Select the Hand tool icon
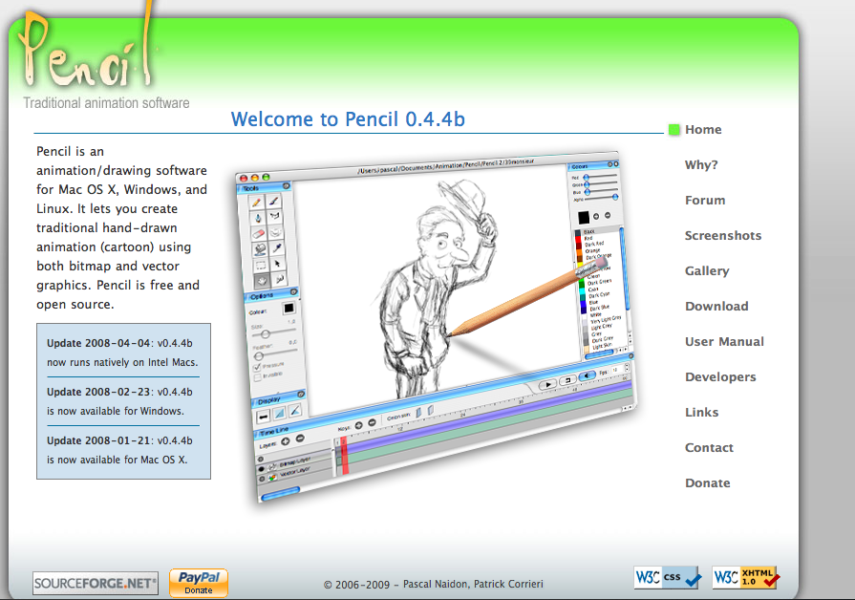This screenshot has height=600, width=855. [x=263, y=282]
